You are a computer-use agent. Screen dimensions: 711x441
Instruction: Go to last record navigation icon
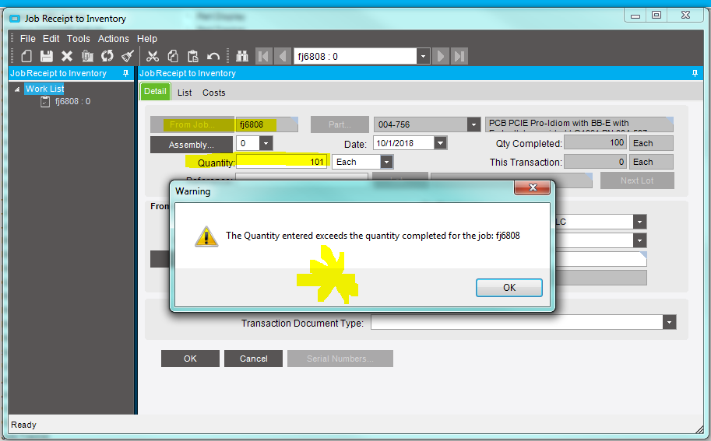(459, 57)
